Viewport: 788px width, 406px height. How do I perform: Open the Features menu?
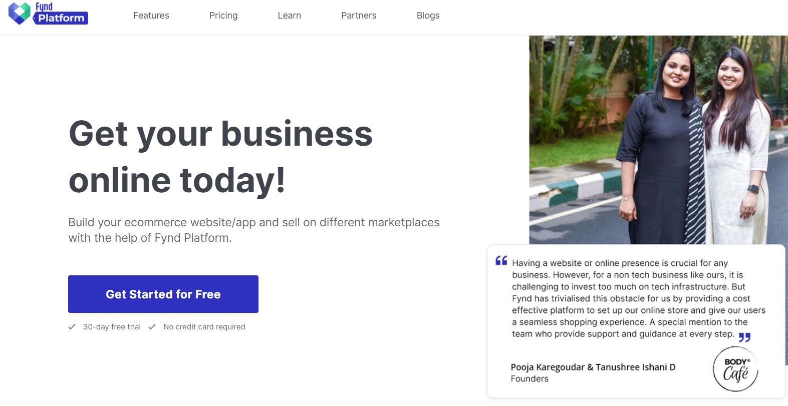click(151, 16)
